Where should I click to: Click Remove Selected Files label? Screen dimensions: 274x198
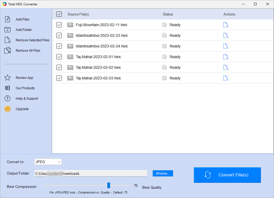tap(32, 40)
